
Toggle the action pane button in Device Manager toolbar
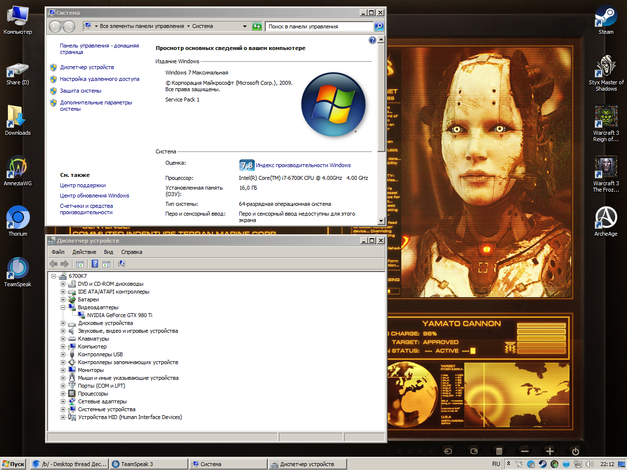(x=106, y=264)
